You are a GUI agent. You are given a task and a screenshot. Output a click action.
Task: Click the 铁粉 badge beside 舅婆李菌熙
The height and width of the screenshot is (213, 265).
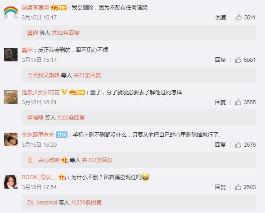coord(59,8)
